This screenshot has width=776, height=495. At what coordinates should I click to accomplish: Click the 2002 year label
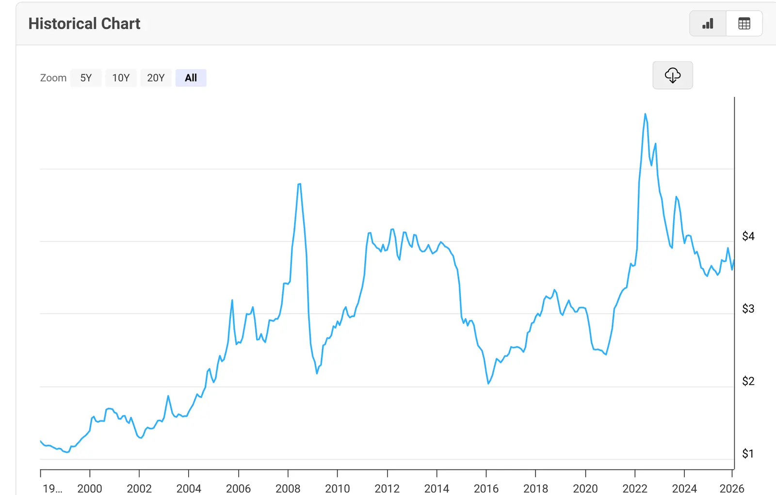(139, 488)
